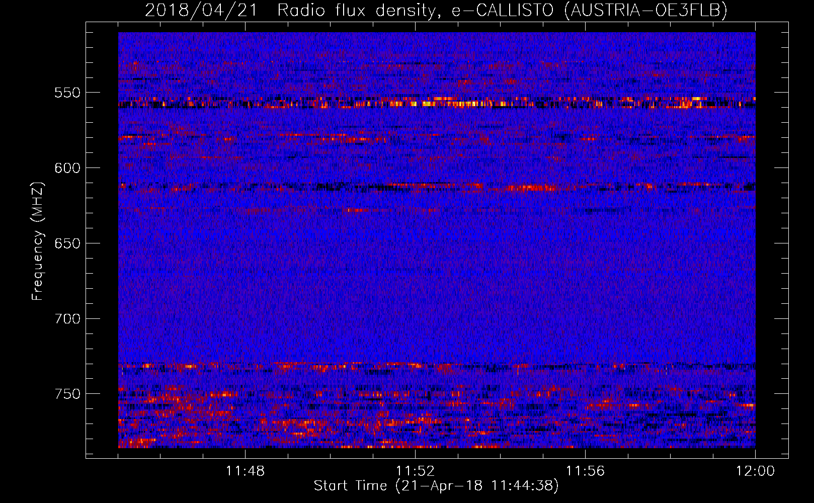Viewport: 814px width, 503px height.
Task: Click the '11:52' time tick label
Action: (x=415, y=471)
